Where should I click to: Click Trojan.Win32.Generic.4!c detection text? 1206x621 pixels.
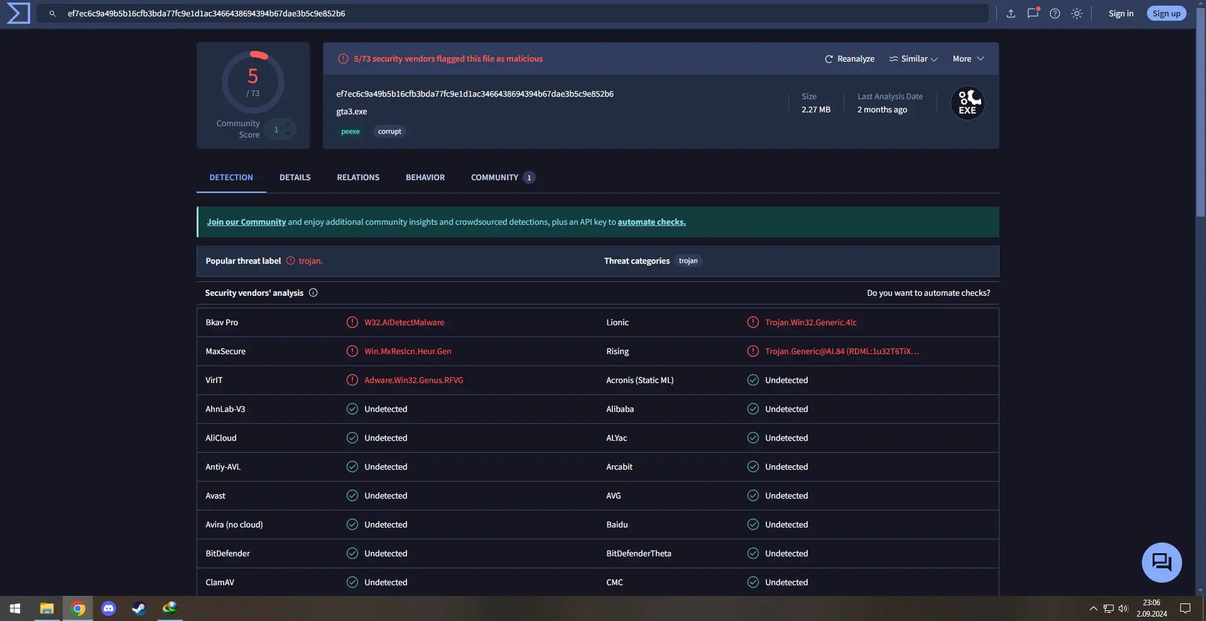(x=811, y=322)
